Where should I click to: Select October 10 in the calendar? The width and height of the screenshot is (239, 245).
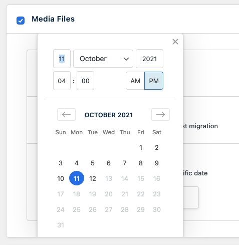point(61,178)
